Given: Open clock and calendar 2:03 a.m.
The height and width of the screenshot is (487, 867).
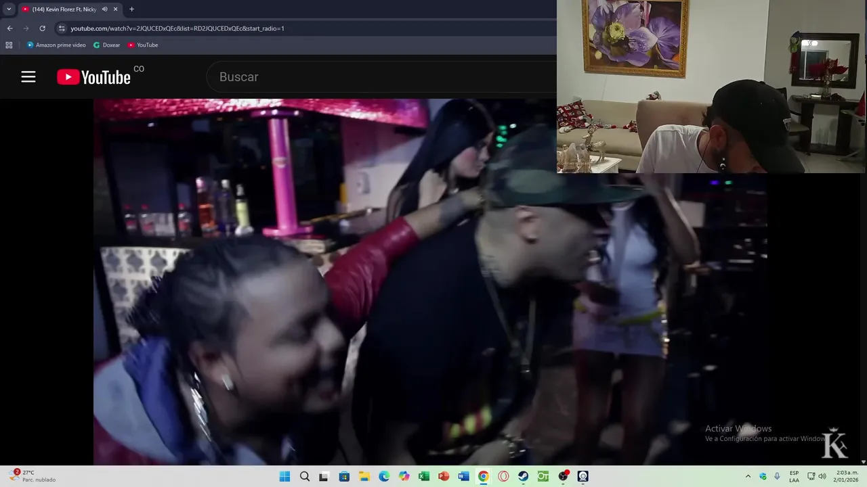Looking at the screenshot, I should (847, 476).
